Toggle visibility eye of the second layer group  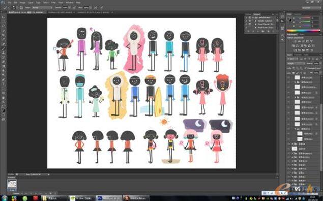pos(289,97)
